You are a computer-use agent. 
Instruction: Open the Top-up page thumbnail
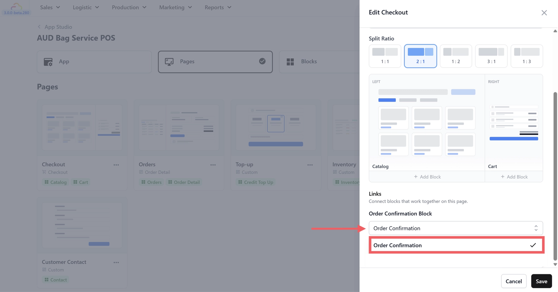click(276, 128)
